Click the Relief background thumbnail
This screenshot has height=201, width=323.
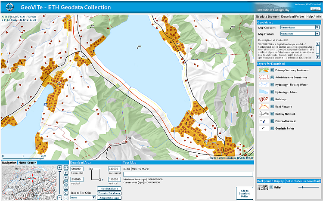263,187
